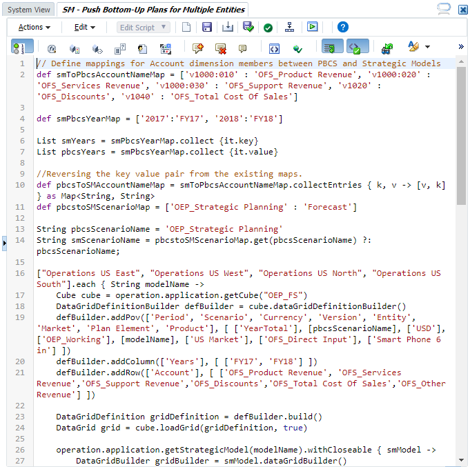Click the Save icon in the toolbar

click(x=206, y=28)
